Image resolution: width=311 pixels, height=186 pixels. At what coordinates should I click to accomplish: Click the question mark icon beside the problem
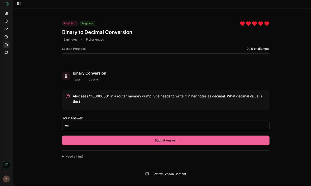[x=68, y=96]
